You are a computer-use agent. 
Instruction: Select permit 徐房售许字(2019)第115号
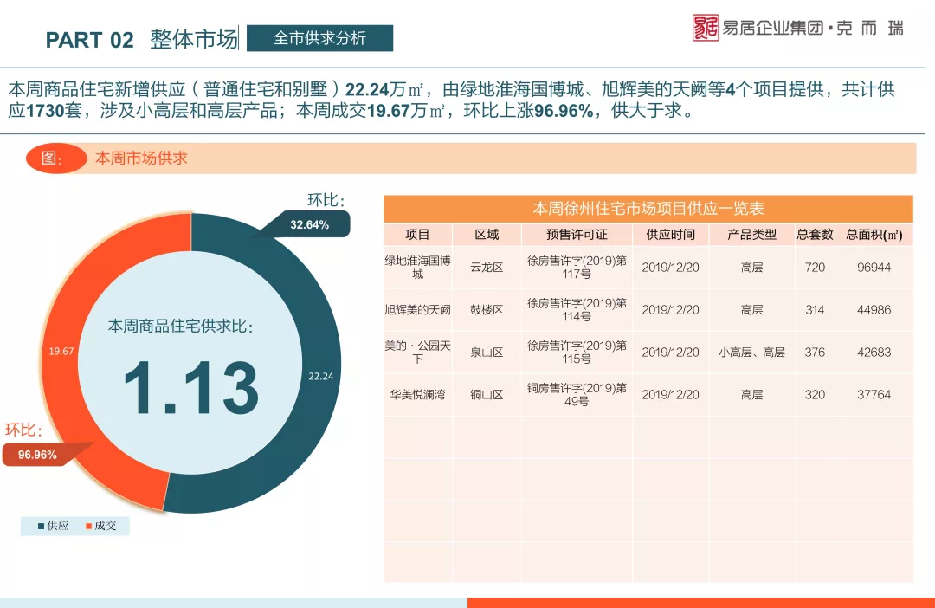577,352
